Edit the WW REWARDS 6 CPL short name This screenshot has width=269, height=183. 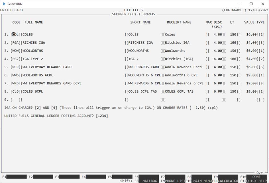145,83
